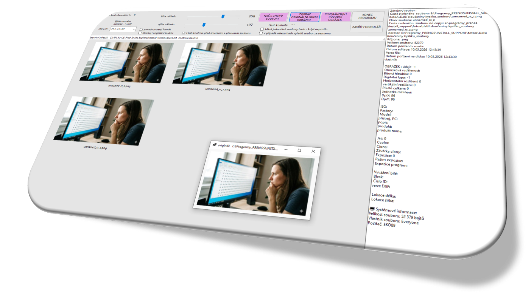
Task: Enable 'hlásit jednotlivé soubory hash' checkbox
Action: (x=262, y=29)
